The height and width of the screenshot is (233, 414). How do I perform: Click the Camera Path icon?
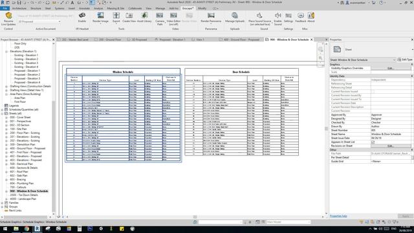point(160,16)
